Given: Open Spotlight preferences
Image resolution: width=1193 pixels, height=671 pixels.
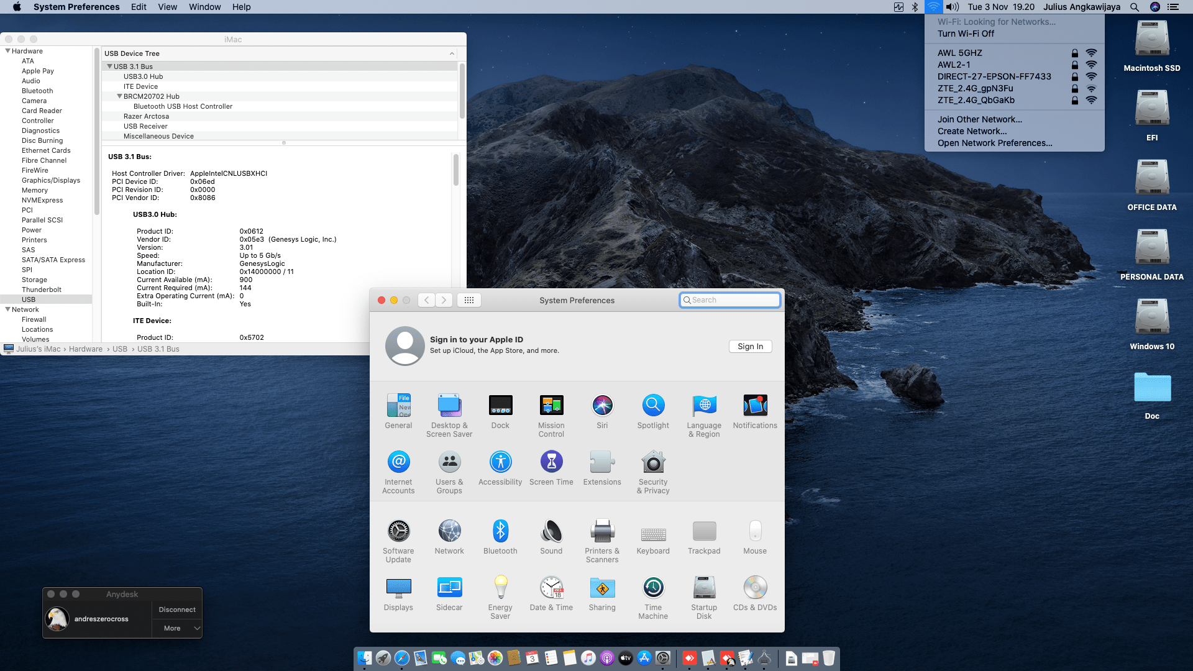Looking at the screenshot, I should point(653,411).
